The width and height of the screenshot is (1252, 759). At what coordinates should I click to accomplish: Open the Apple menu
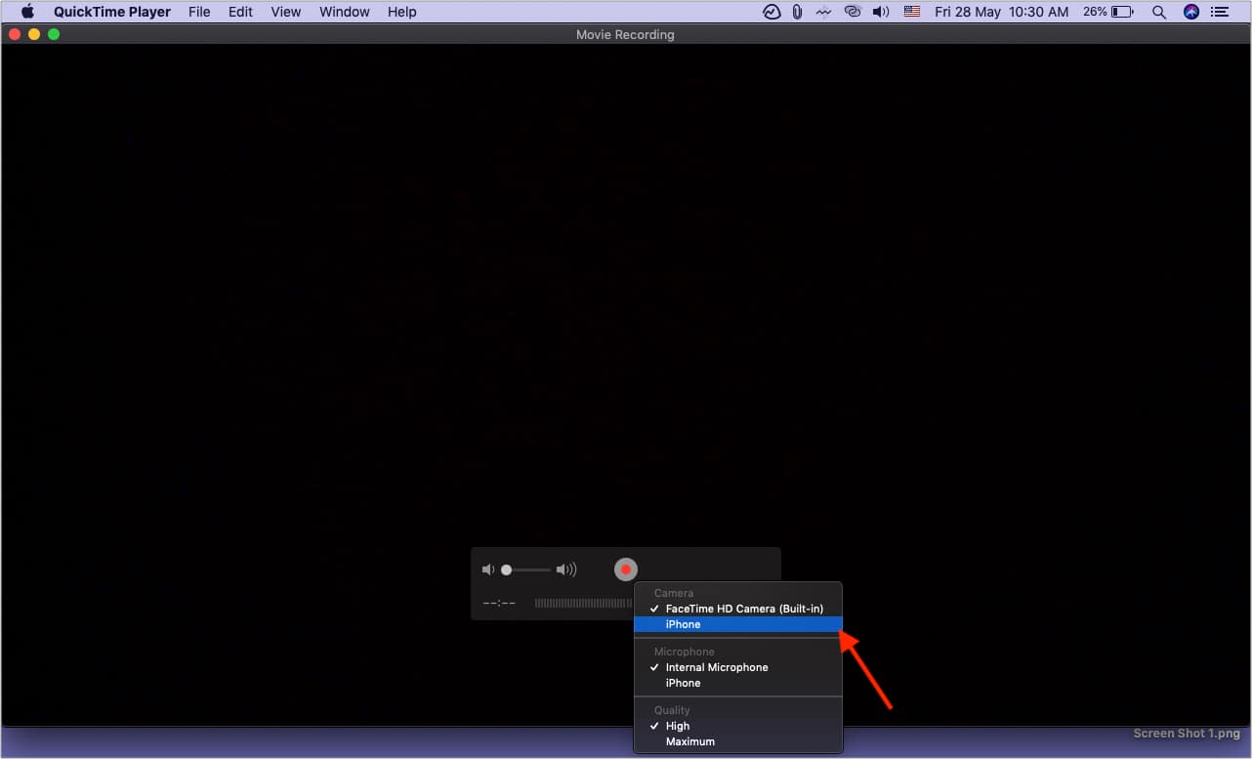point(27,12)
